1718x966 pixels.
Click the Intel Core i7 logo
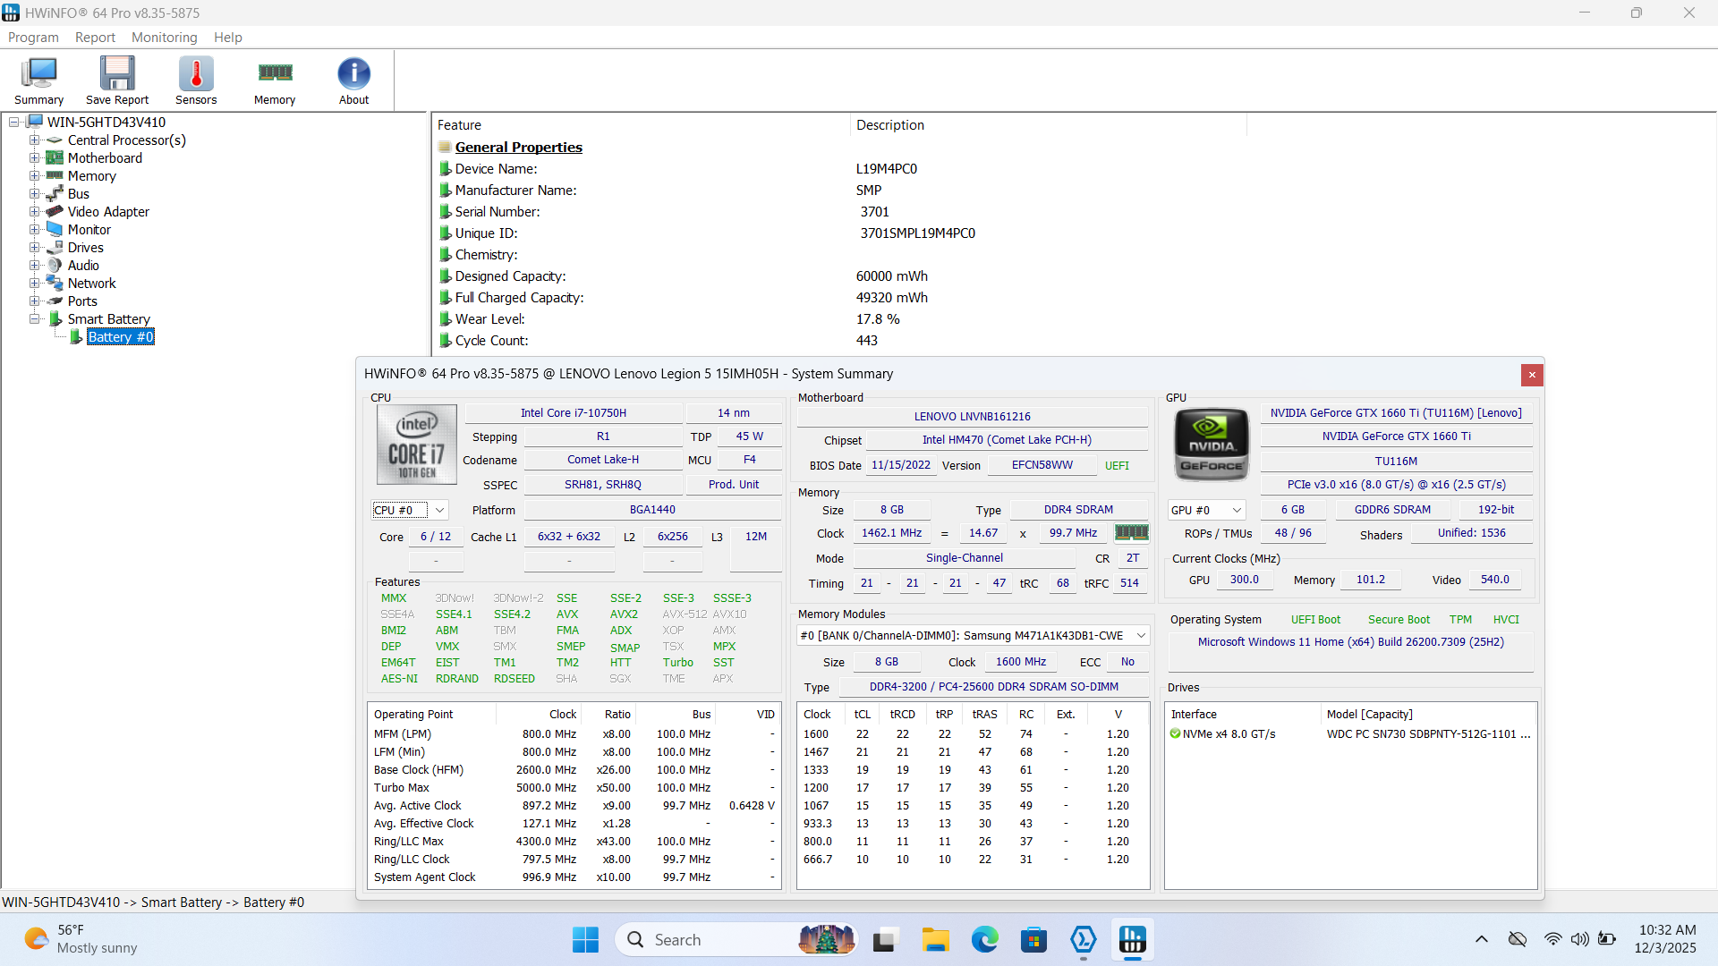coord(416,445)
